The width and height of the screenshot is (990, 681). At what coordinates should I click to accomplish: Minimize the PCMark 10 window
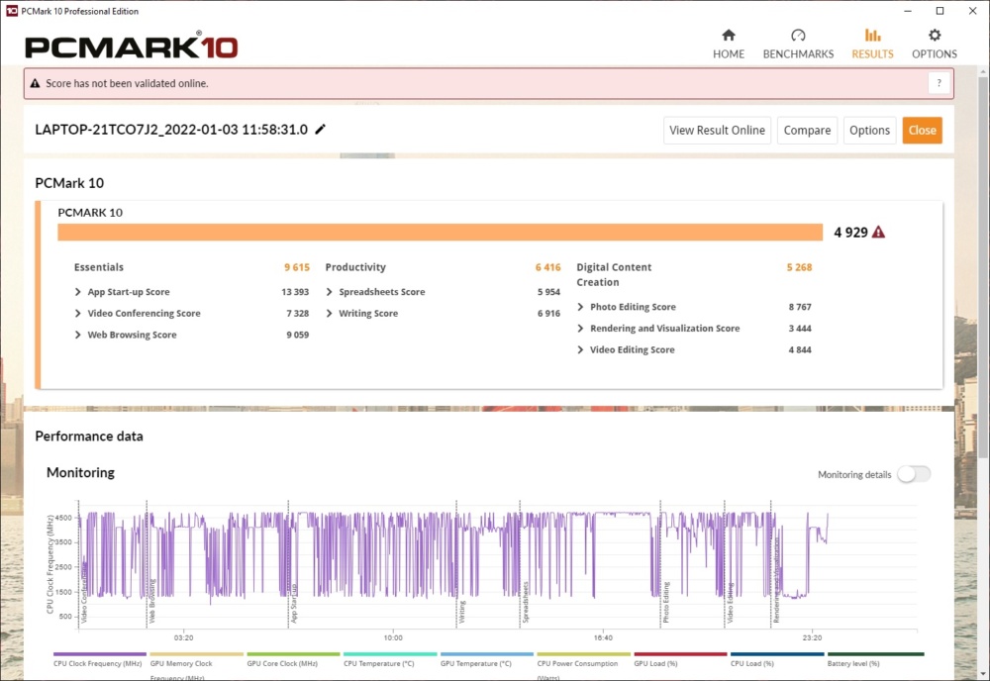pos(908,11)
